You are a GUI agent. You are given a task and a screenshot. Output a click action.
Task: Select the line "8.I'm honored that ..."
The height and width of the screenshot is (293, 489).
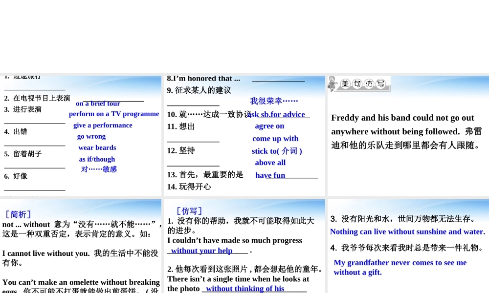tap(203, 79)
